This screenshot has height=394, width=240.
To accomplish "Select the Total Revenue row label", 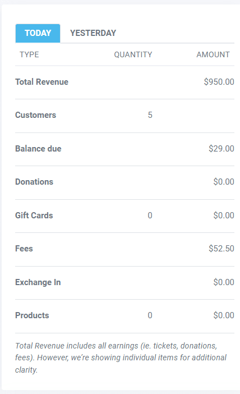I will (41, 82).
